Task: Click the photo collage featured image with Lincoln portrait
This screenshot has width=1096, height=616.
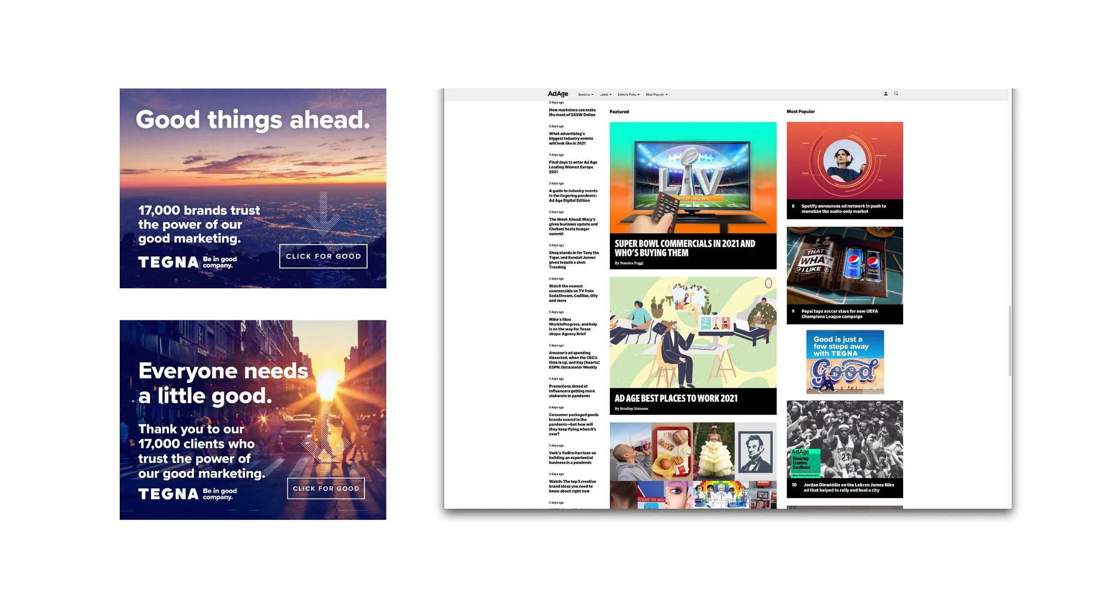Action: pyautogui.click(x=693, y=465)
